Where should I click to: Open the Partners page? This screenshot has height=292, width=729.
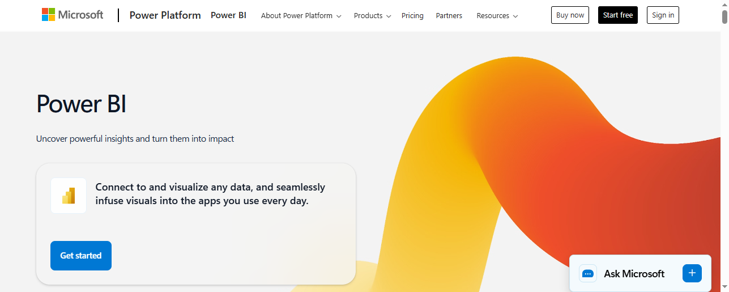(x=449, y=16)
